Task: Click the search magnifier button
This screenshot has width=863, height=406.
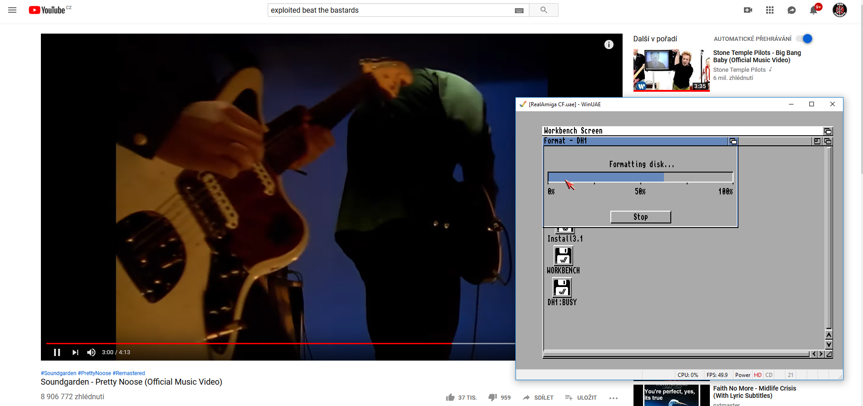Action: point(544,10)
